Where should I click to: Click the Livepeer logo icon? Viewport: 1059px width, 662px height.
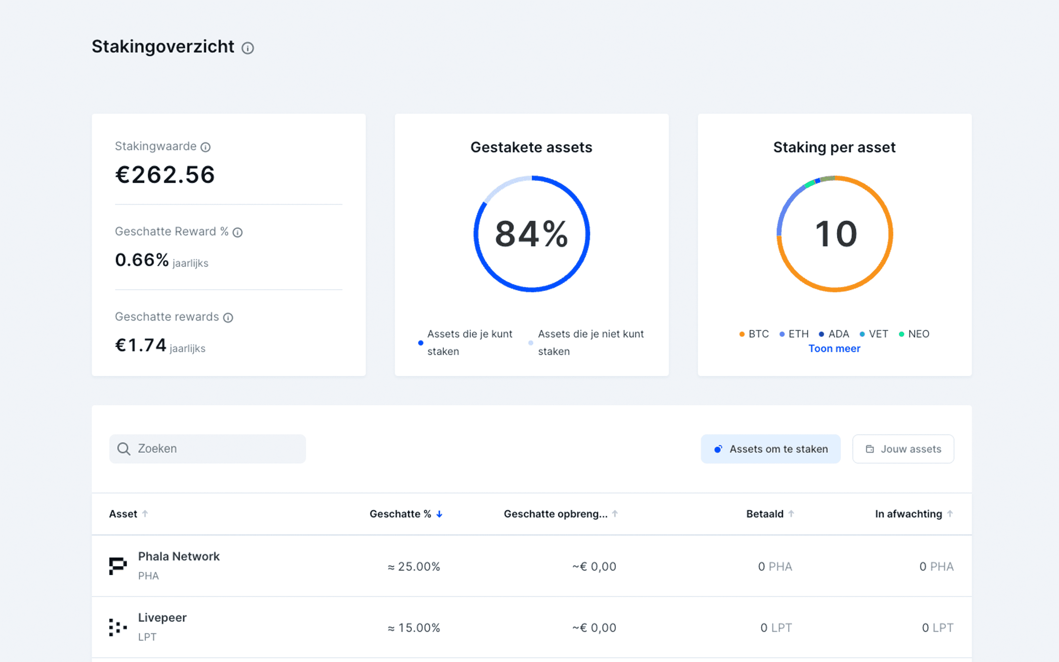click(118, 627)
